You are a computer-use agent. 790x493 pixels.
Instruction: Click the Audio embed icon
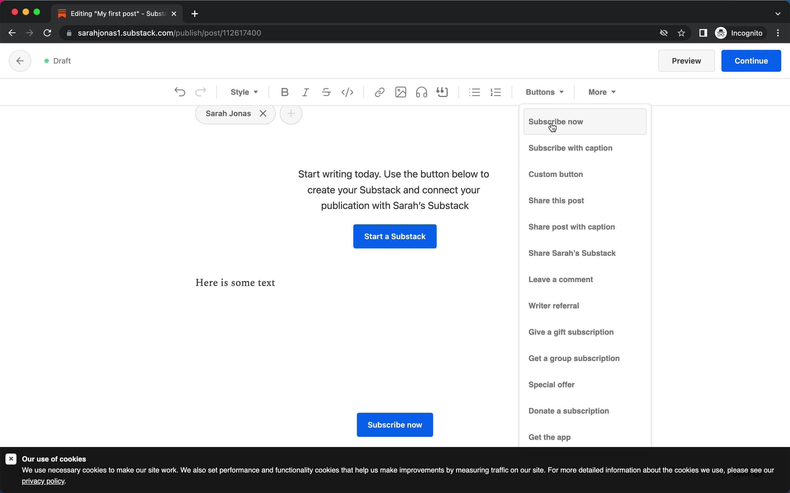[x=421, y=92]
